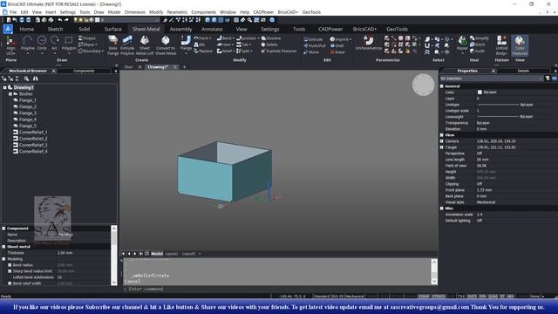Run the SmParametrize tool
Screen dimensions: 558x314
[368, 44]
